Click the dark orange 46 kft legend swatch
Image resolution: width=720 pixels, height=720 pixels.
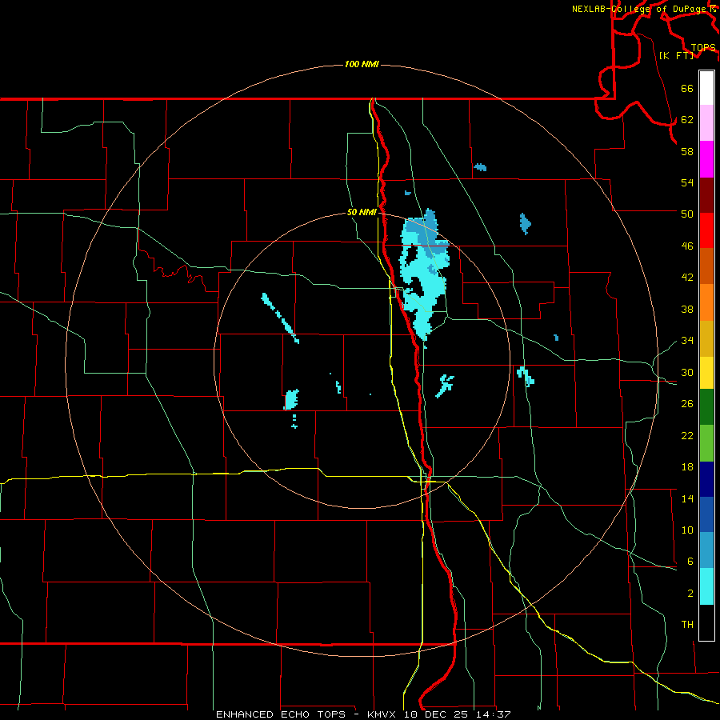click(x=706, y=266)
